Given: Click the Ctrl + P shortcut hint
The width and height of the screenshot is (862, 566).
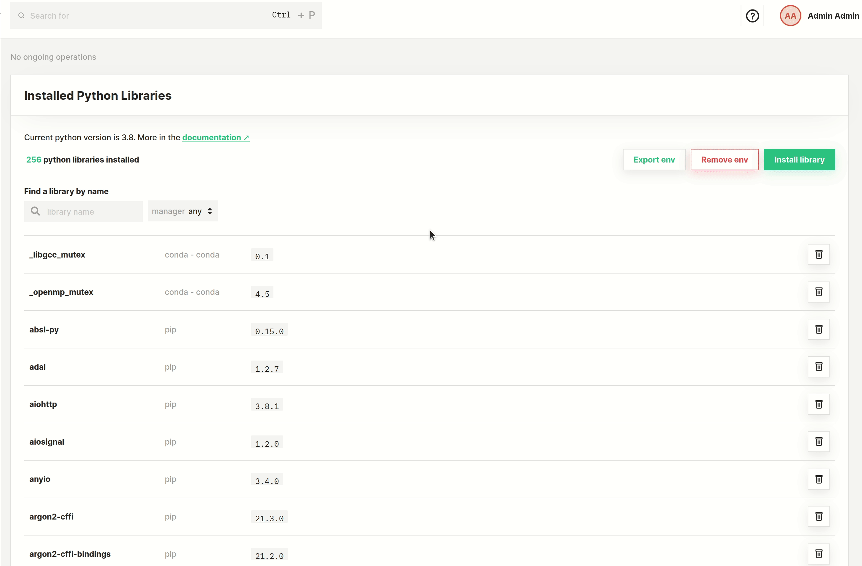Looking at the screenshot, I should click(x=293, y=15).
